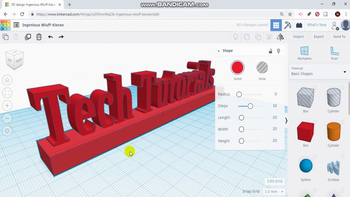Screen dimensions: 350x197
Task: Open the Basic Shapes category dropdown
Action: click(319, 72)
